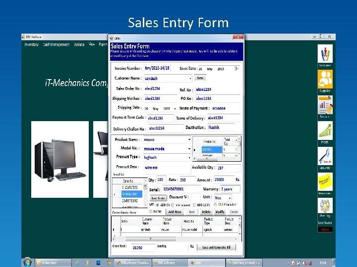The image size is (357, 267).
Task: Open the Update menu
Action: pos(79,44)
